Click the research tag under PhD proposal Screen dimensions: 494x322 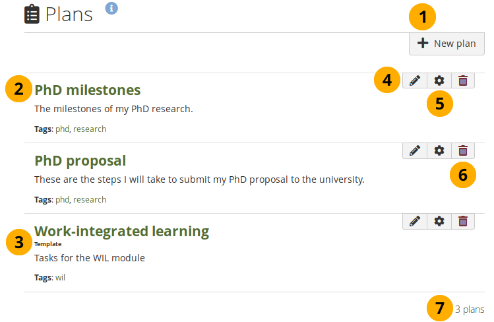[90, 199]
